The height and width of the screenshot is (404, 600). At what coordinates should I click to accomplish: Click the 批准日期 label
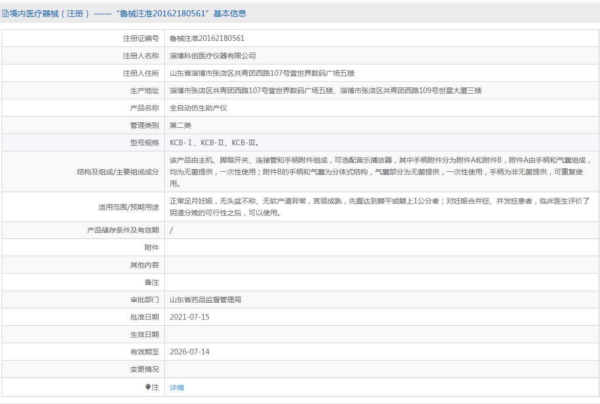click(144, 317)
